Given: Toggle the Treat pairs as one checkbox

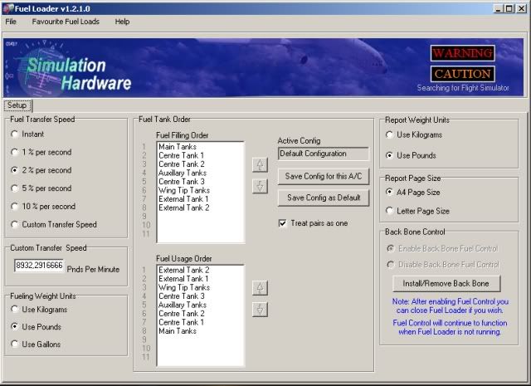Looking at the screenshot, I should point(284,222).
